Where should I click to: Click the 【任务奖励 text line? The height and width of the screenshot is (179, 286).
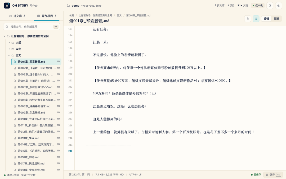coord(162,81)
